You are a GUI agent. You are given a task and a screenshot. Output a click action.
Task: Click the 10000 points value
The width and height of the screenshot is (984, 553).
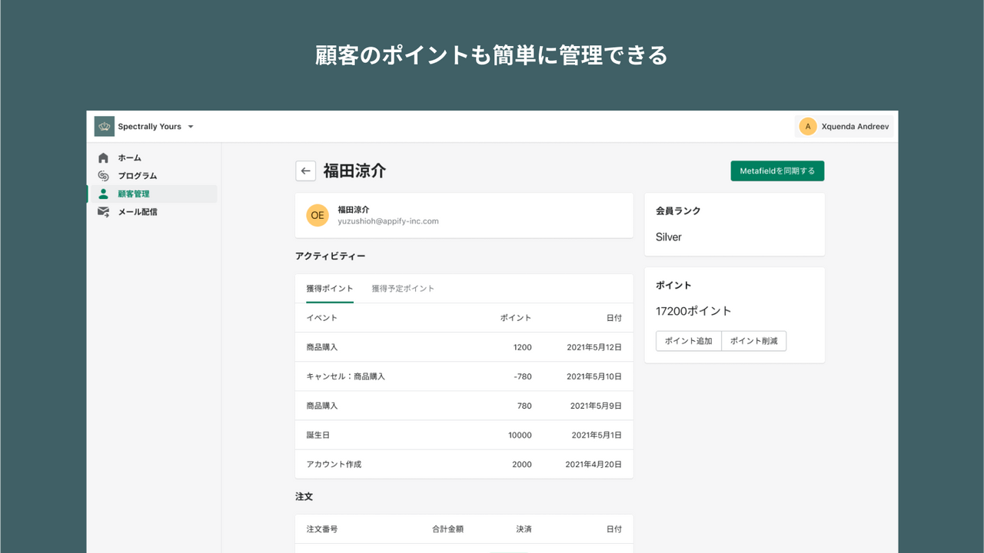[520, 435]
